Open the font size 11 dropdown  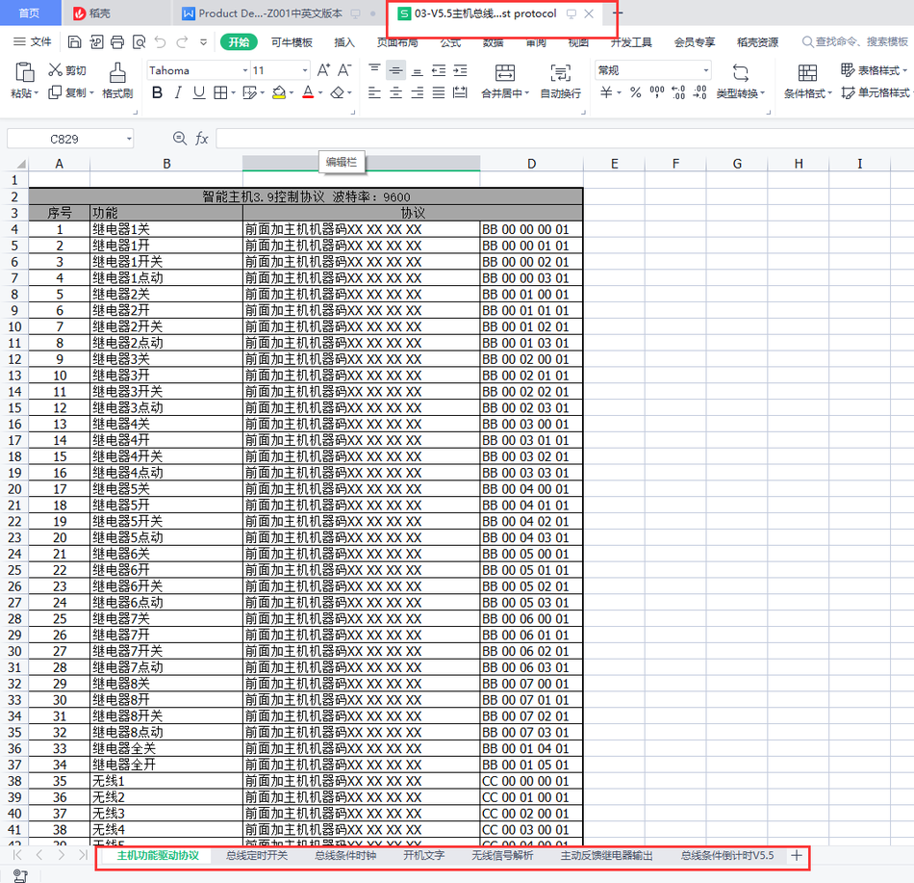point(305,70)
